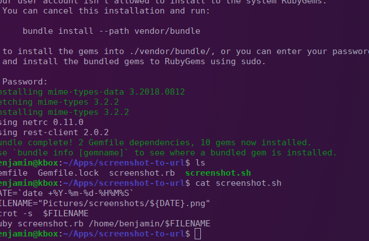Click the 'ls' command after the prompt
Image resolution: width=369 pixels, height=241 pixels.
click(x=200, y=163)
